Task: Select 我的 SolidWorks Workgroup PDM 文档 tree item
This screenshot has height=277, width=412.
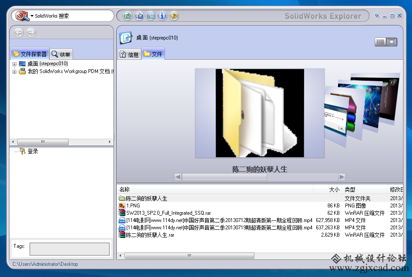Action: [70, 71]
